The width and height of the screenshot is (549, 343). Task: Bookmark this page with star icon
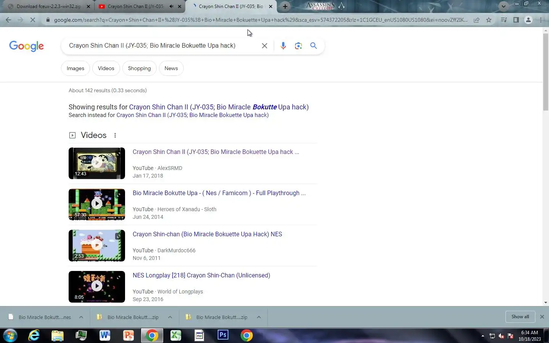pos(489,20)
